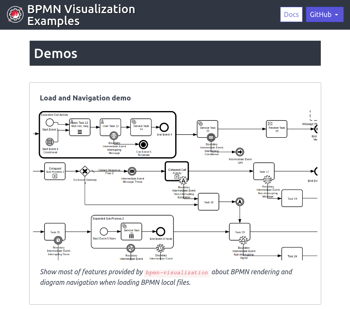Select the timer boundary event on Task 21
Viewport: 350px width, 309px height.
pos(58,240)
